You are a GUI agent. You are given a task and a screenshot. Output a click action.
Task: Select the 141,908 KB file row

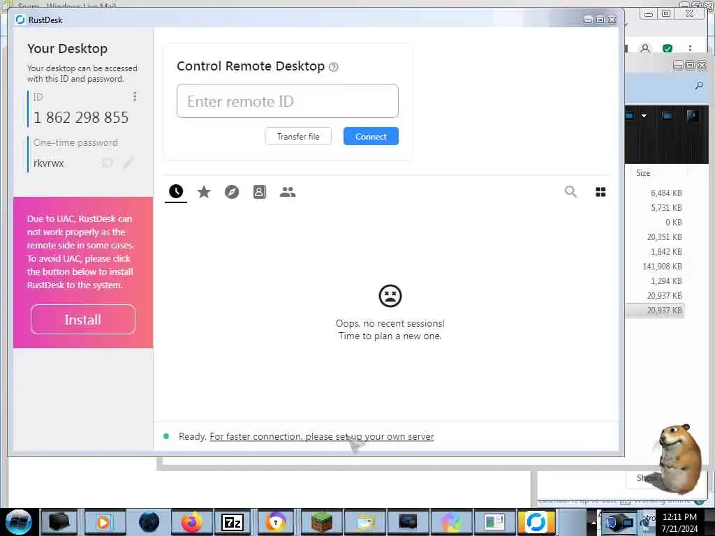(655, 266)
